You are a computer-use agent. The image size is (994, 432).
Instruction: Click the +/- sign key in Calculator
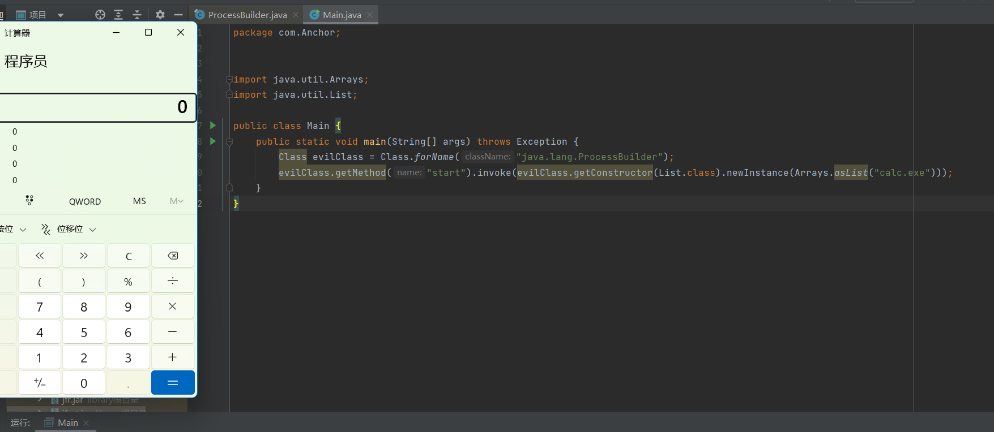[40, 383]
